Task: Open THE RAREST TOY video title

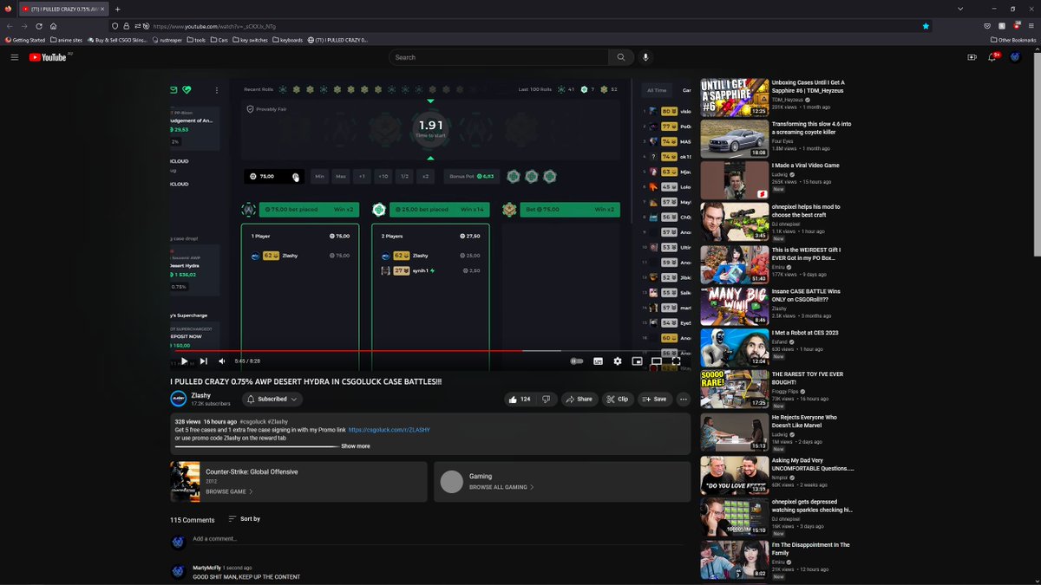Action: (808, 379)
